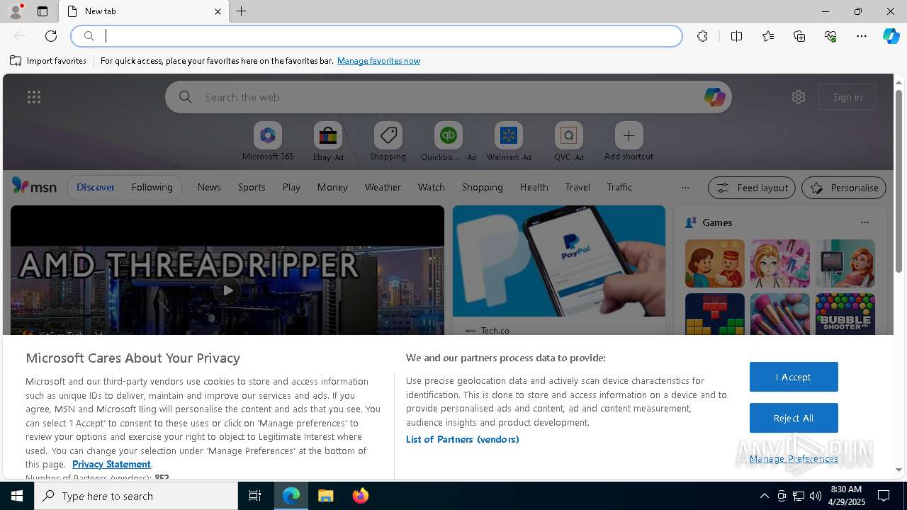Open the PayPal article thumbnail
The width and height of the screenshot is (907, 510).
click(558, 261)
